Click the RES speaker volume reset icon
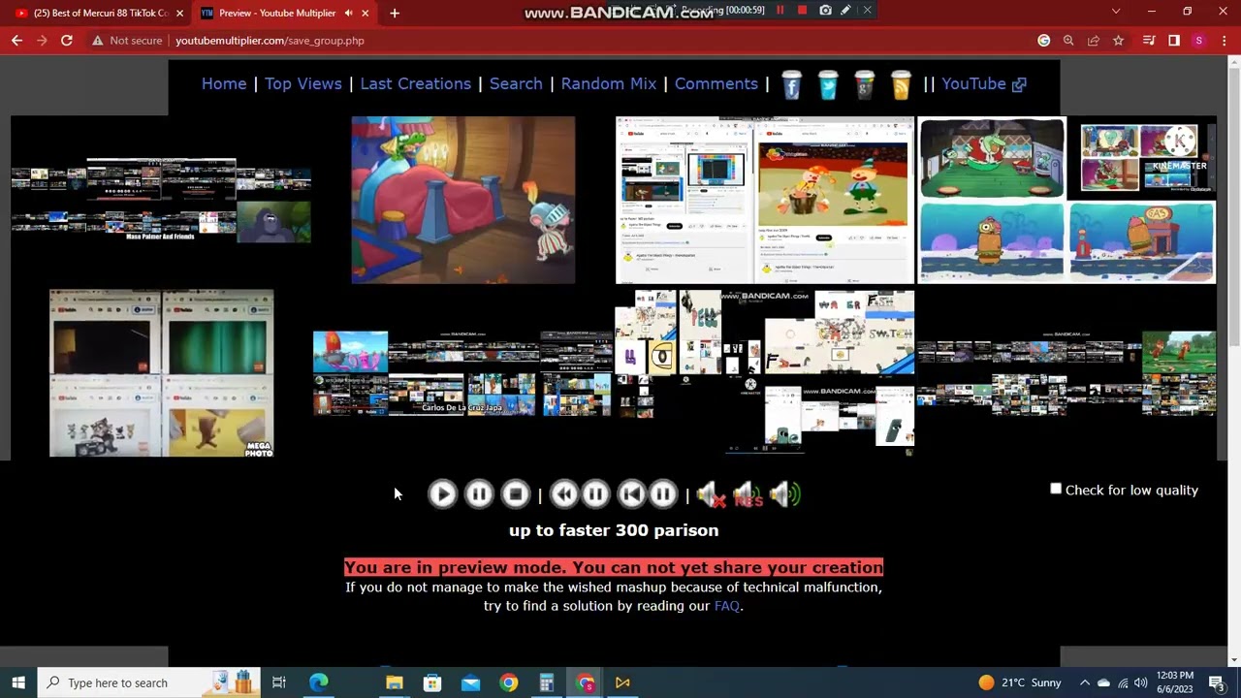The height and width of the screenshot is (698, 1241). [748, 495]
